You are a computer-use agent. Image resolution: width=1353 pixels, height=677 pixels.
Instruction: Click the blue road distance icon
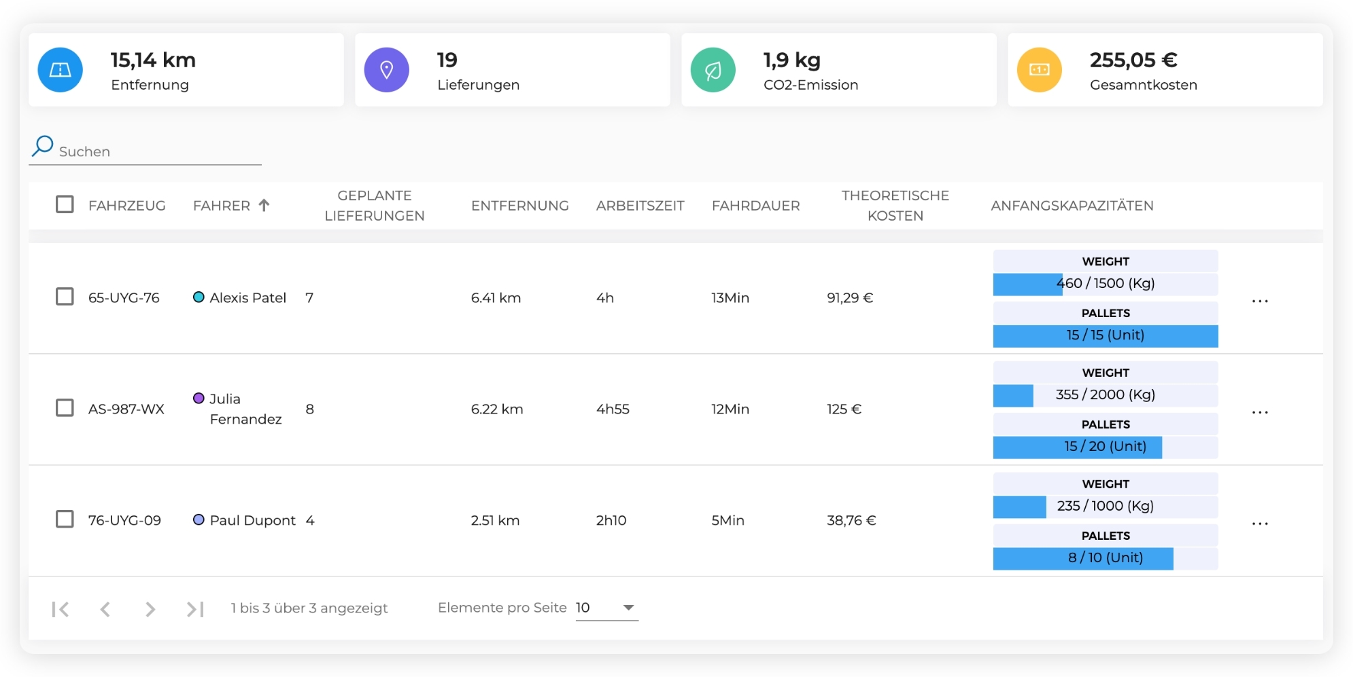(61, 70)
